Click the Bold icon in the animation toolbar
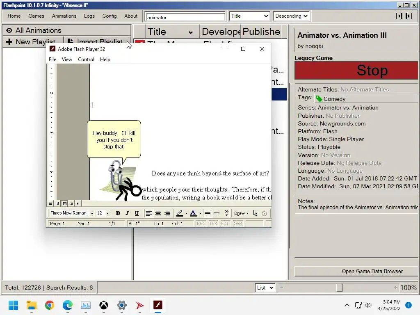This screenshot has width=420, height=315. pyautogui.click(x=118, y=213)
